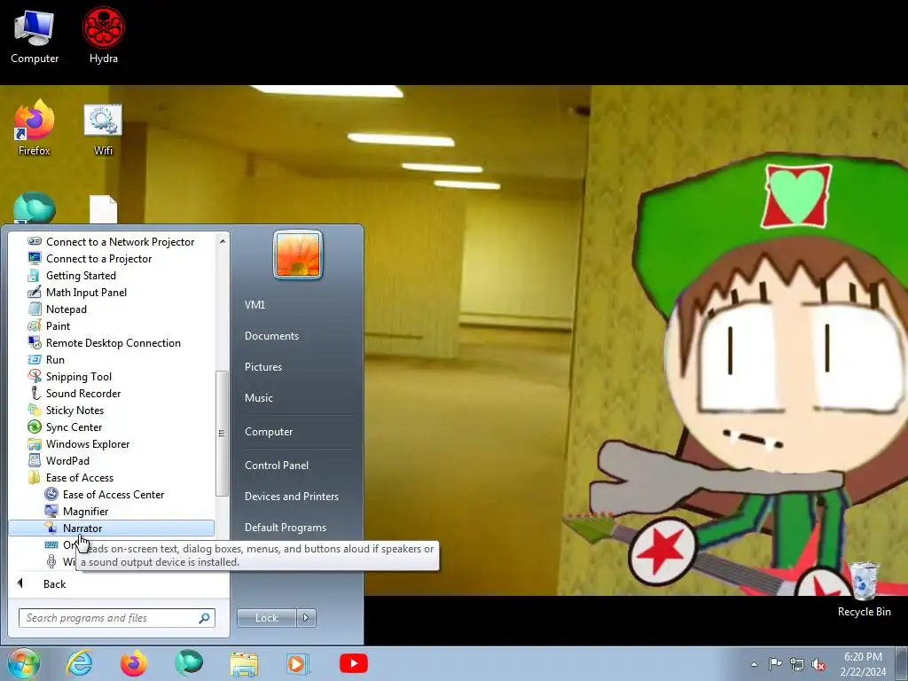Viewport: 908px width, 681px height.
Task: Click Back to return to main menu
Action: coord(54,583)
